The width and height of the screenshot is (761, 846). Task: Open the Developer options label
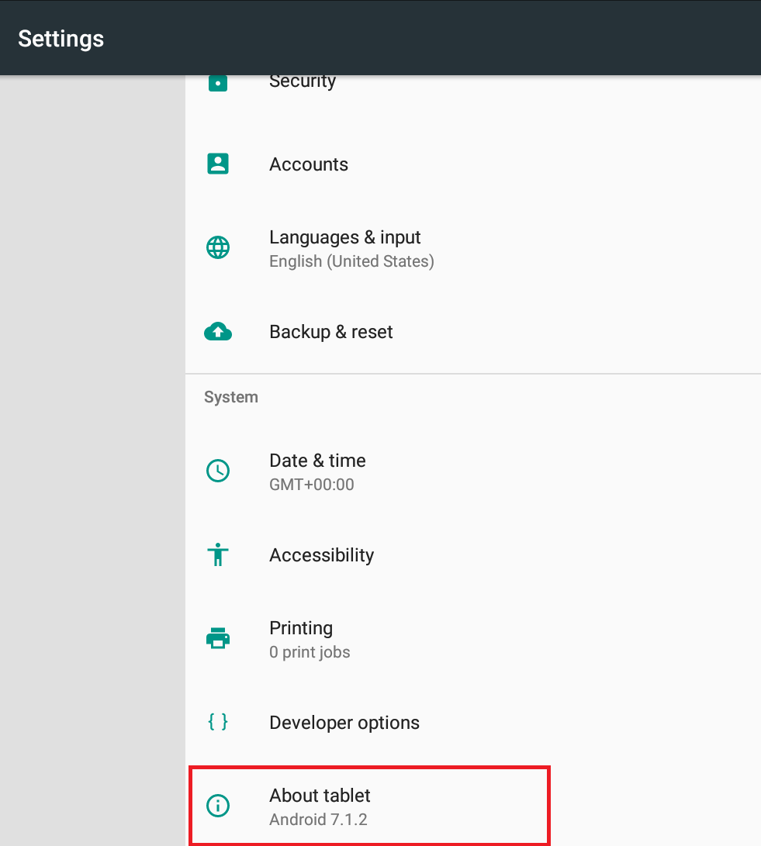coord(344,723)
